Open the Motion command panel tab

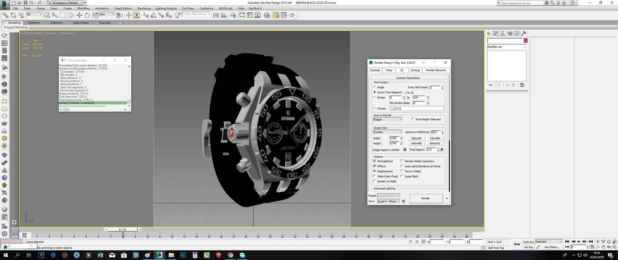510,34
